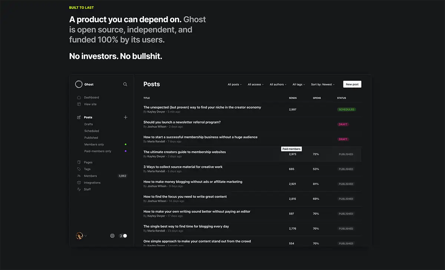Click the Ghost logo circle icon
This screenshot has width=445, height=270.
[x=79, y=84]
